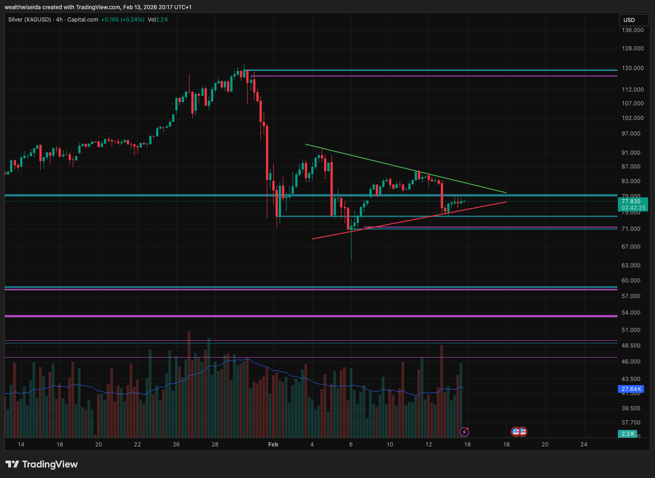Viewport: 655px width, 478px height.
Task: Select the red ascending trendline
Action: point(409,220)
